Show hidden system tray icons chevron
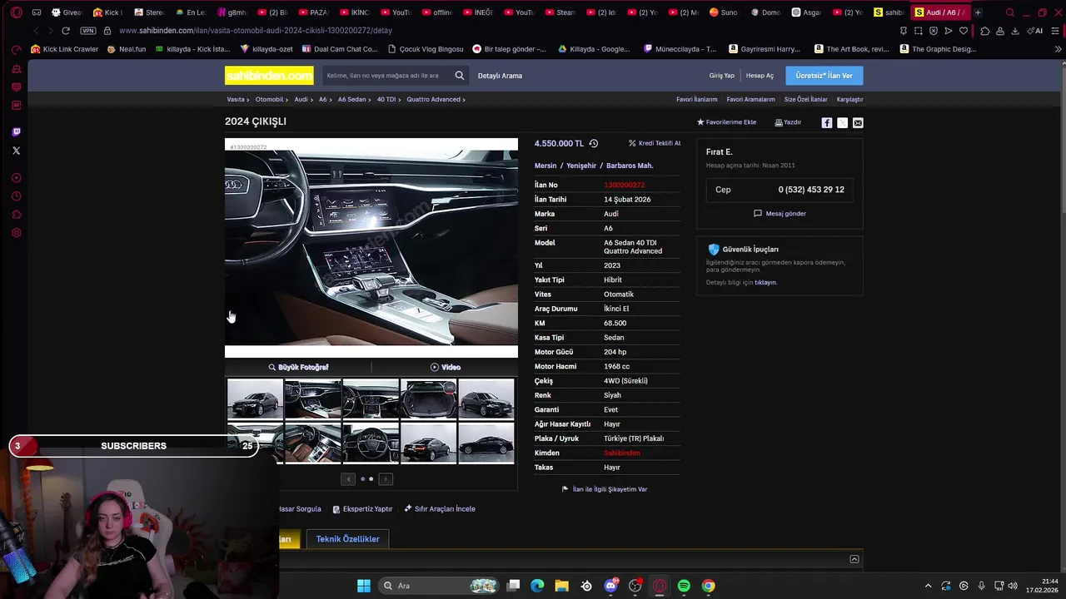Image resolution: width=1066 pixels, height=599 pixels. tap(928, 586)
